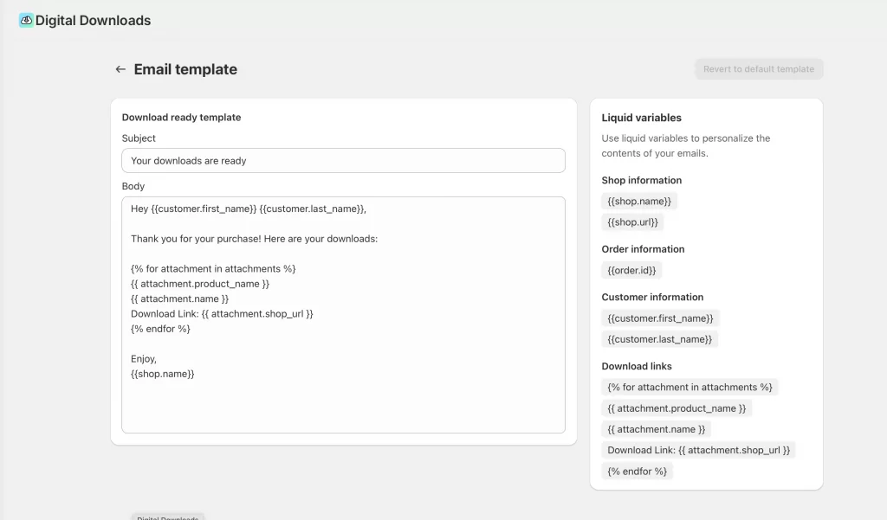
Task: Click the {% endfor %} variable chip
Action: pyautogui.click(x=637, y=472)
